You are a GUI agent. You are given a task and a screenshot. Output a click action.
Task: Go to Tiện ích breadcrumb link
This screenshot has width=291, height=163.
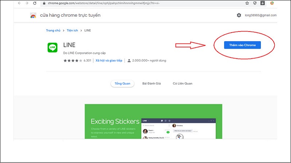pos(72,30)
